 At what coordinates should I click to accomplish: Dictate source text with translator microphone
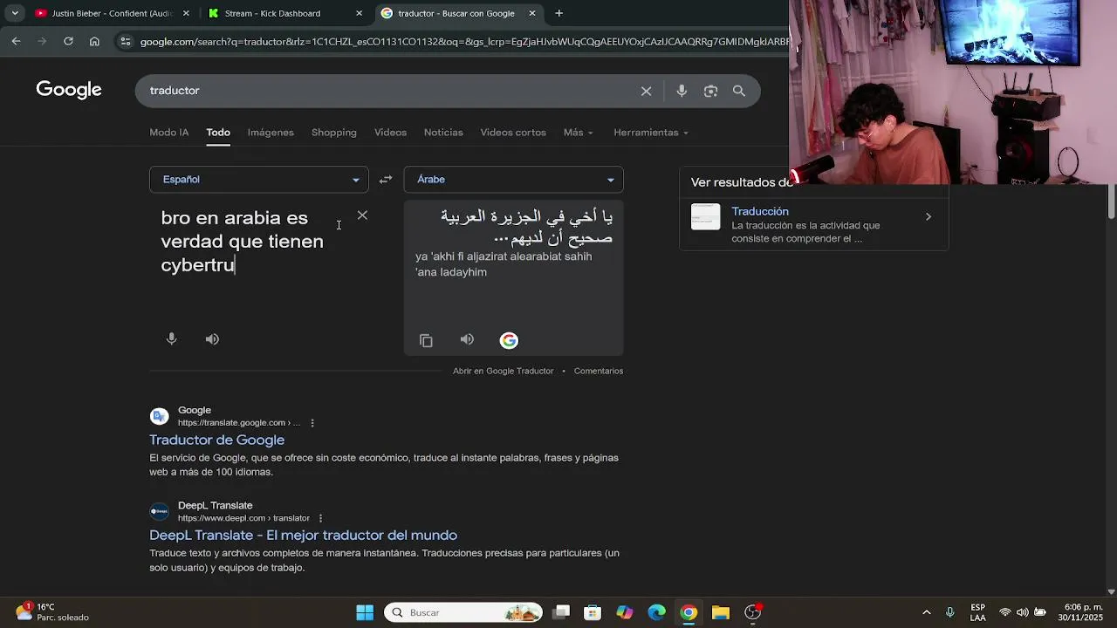click(172, 339)
